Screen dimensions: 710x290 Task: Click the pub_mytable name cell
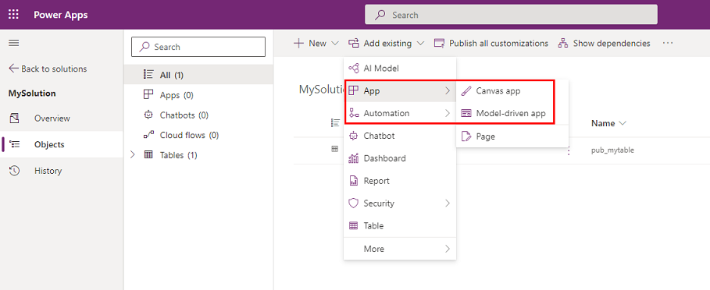[x=612, y=150]
